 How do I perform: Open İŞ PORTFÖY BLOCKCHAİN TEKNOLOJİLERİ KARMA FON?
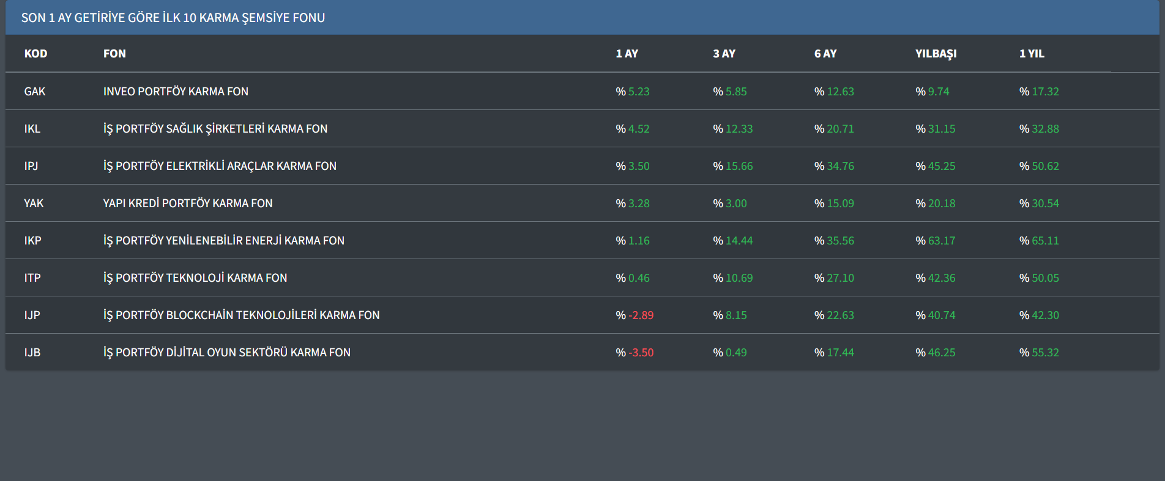(x=241, y=315)
